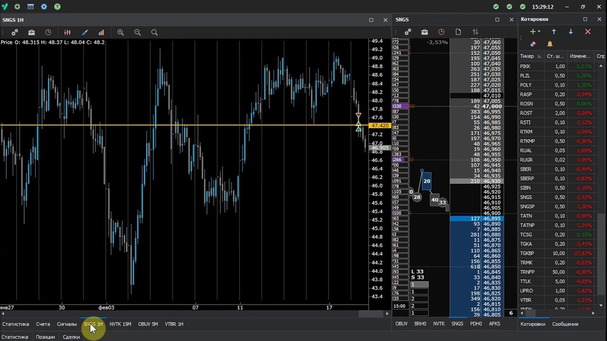Viewport: 607px width, 341px height.
Task: Switch order book to OBUV tab
Action: click(x=401, y=324)
